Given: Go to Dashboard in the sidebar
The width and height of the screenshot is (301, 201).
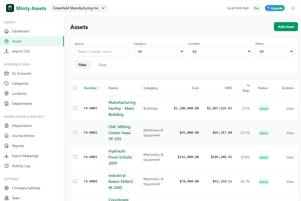Looking at the screenshot, I should [32, 31].
